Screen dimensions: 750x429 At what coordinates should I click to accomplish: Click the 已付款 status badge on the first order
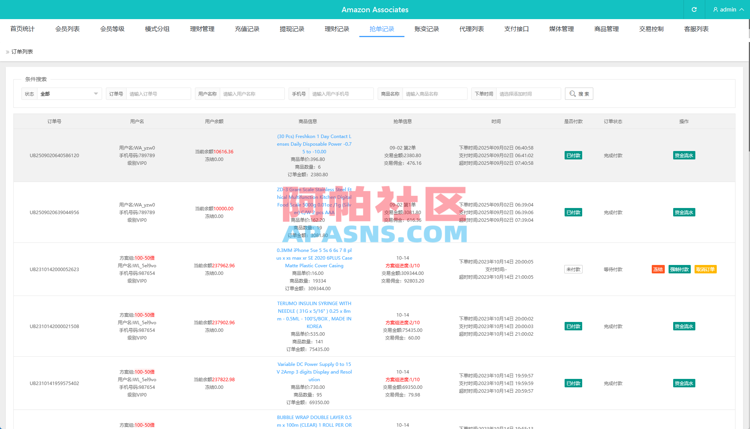click(573, 155)
